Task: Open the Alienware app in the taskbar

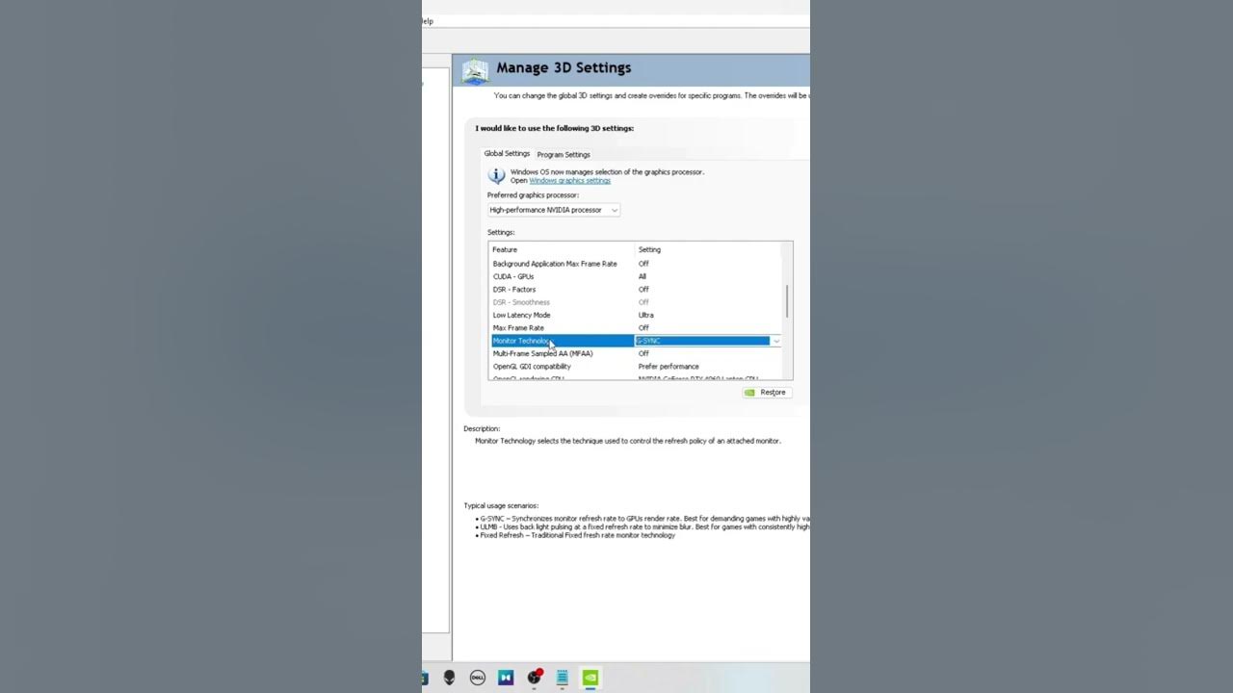Action: 449,678
